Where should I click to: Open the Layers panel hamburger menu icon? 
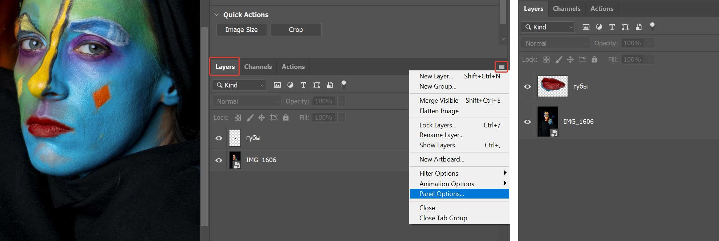[x=501, y=67]
